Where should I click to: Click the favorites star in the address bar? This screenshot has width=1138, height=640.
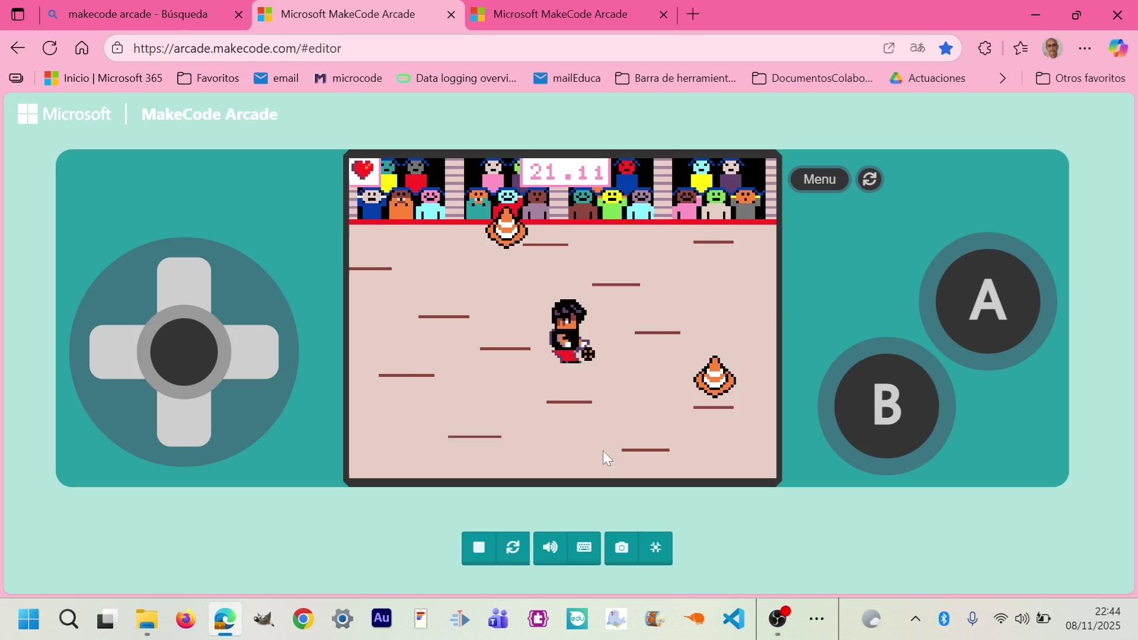[x=946, y=49]
